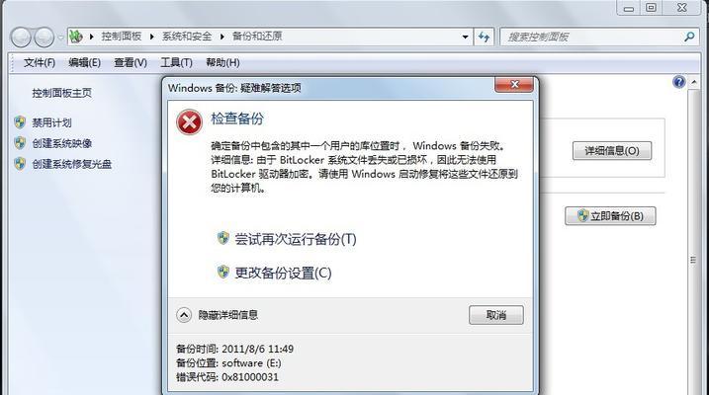Collapse details with 隐藏详细信息 chevron
The width and height of the screenshot is (709, 395).
[184, 315]
